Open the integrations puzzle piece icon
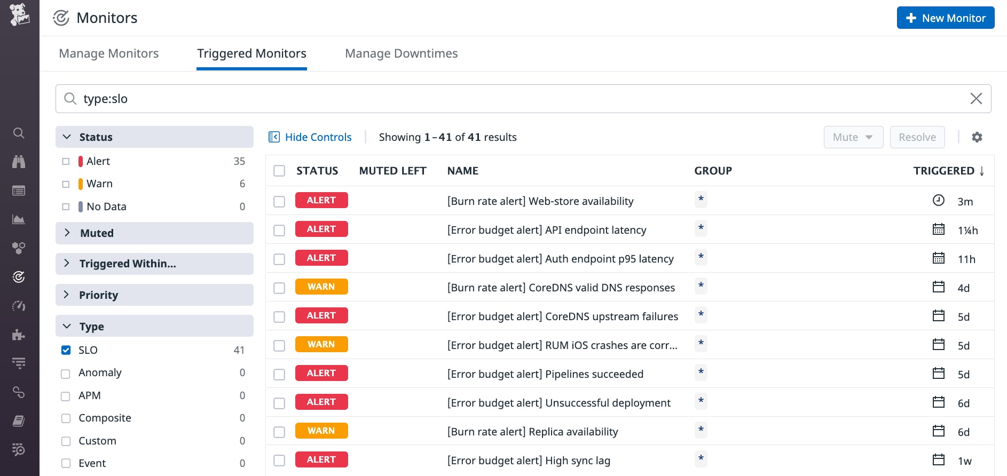The image size is (1007, 476). (19, 335)
